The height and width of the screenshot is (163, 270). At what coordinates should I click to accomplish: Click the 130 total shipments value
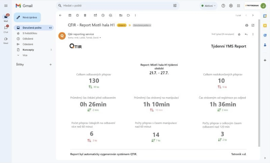point(94,81)
